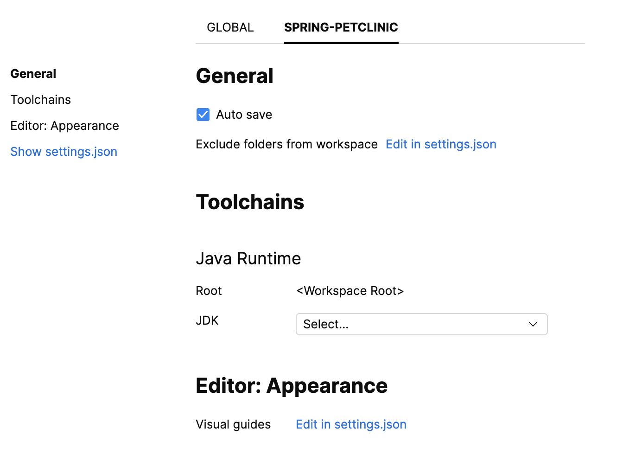Choose a JDK from the Select control

pyautogui.click(x=421, y=324)
